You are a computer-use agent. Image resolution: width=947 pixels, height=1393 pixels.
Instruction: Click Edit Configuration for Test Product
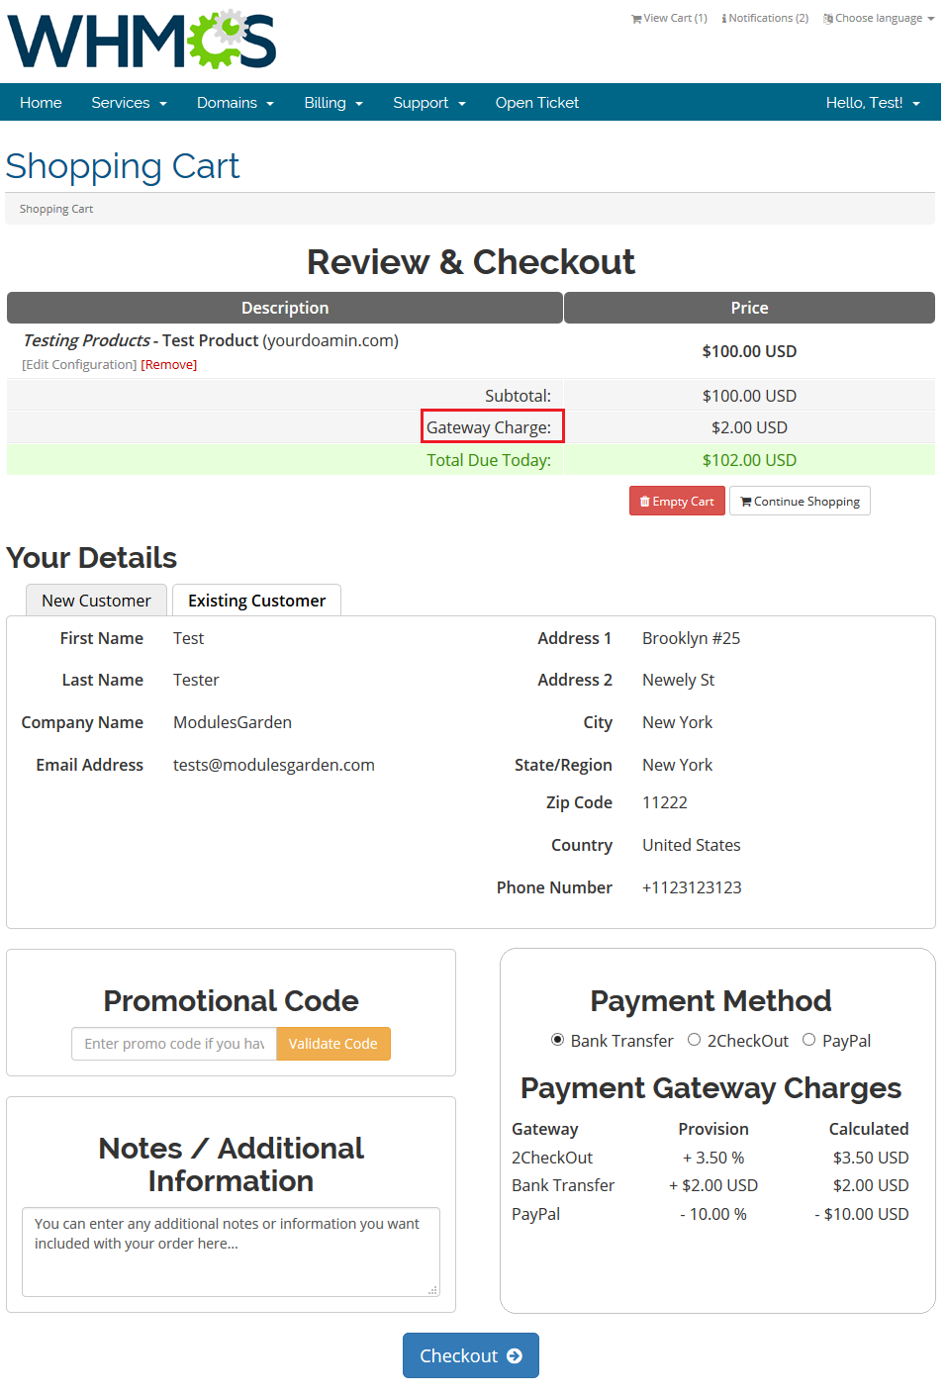click(x=79, y=365)
